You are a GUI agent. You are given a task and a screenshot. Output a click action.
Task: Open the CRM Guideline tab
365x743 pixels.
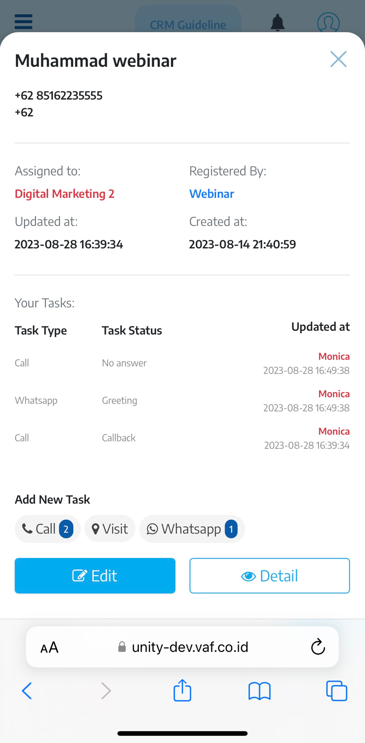pyautogui.click(x=188, y=24)
